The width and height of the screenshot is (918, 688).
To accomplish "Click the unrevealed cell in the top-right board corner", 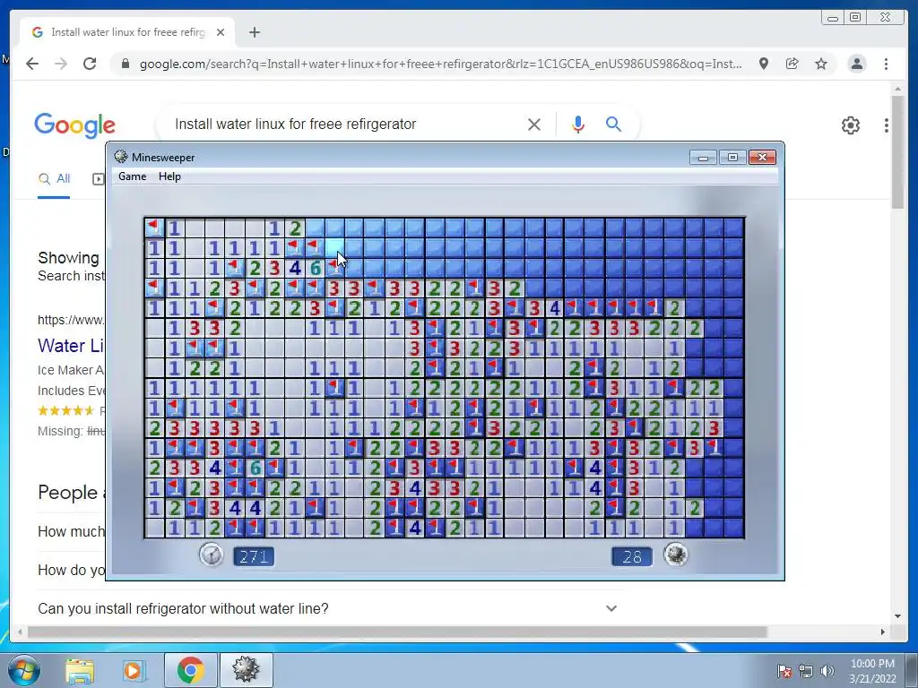I will coord(735,228).
